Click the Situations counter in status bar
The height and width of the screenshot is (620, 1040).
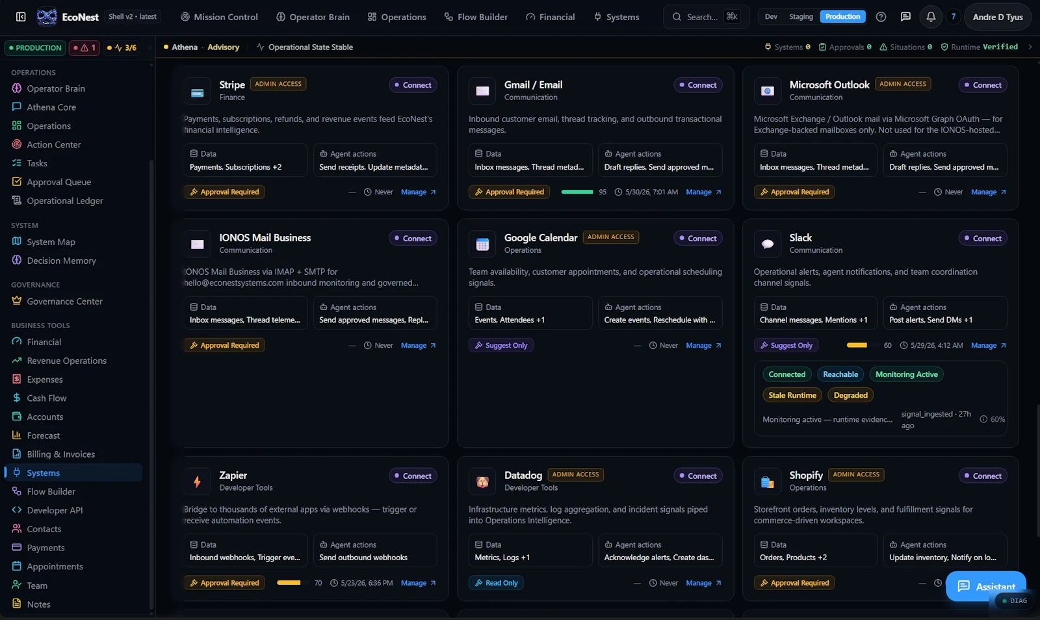click(x=905, y=47)
